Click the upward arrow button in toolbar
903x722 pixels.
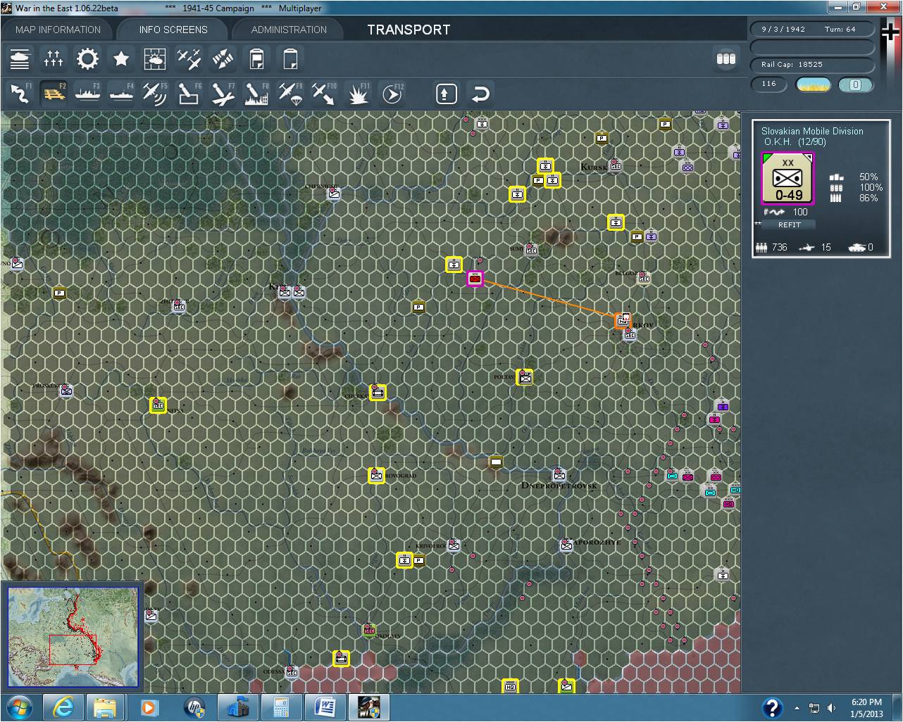point(447,94)
